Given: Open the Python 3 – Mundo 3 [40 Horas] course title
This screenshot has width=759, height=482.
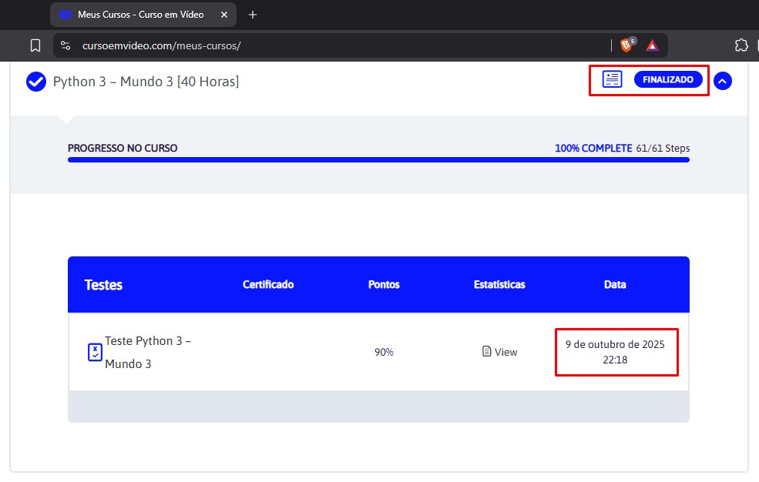Looking at the screenshot, I should pos(146,82).
